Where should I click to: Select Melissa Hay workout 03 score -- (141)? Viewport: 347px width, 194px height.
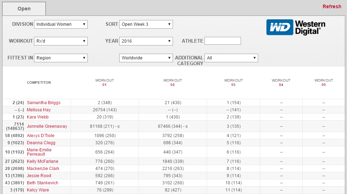point(234,110)
